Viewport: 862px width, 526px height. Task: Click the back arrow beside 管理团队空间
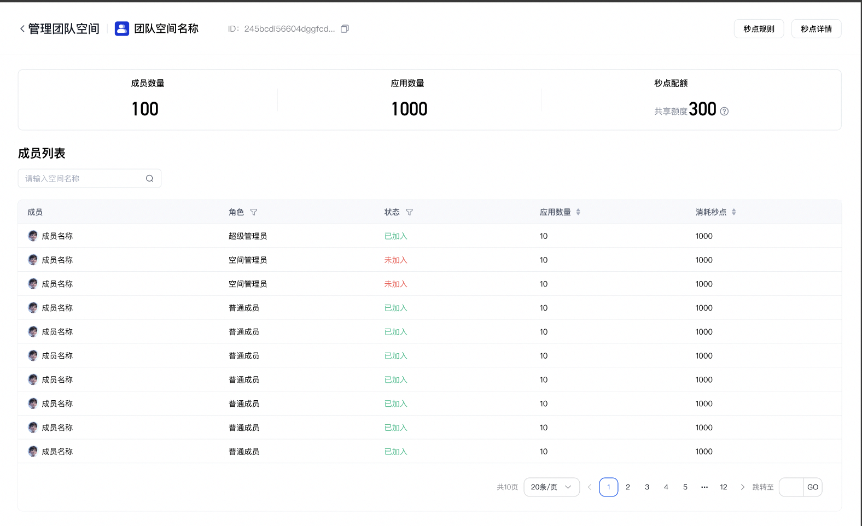tap(22, 29)
